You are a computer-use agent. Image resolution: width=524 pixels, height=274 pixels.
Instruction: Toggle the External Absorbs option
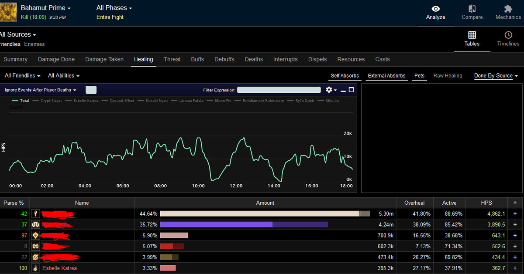386,76
